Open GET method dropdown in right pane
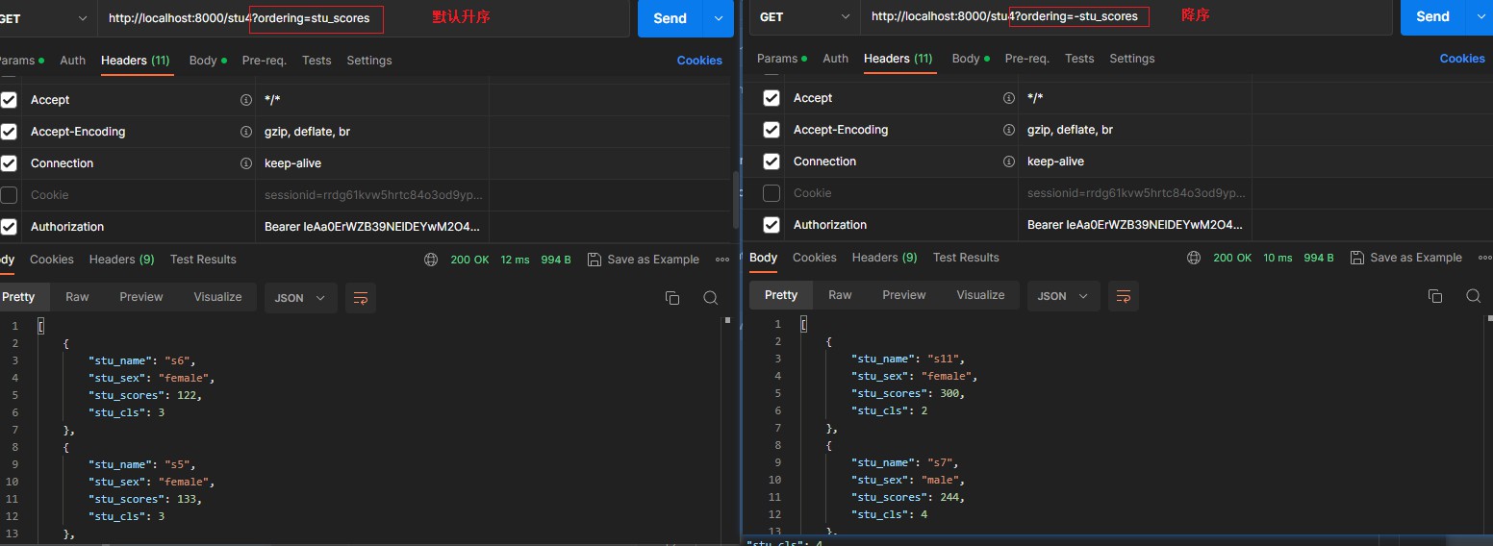1493x546 pixels. (804, 16)
